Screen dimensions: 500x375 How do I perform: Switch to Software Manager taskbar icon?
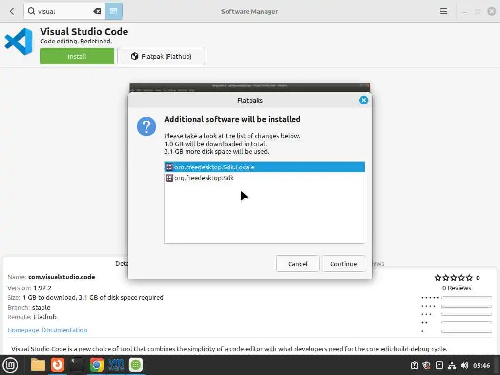[x=136, y=365]
